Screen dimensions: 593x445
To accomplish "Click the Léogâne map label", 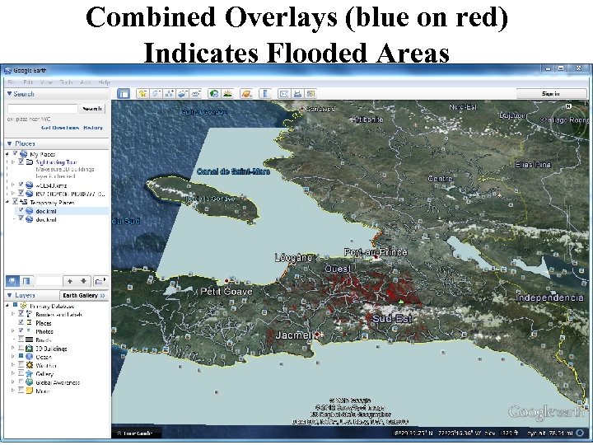I will (x=294, y=258).
